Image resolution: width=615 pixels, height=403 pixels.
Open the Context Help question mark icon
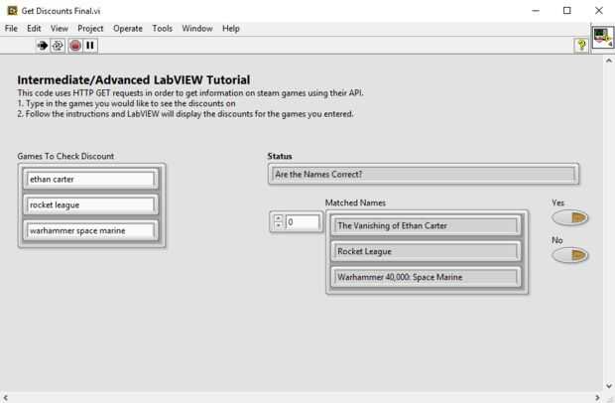click(x=581, y=45)
